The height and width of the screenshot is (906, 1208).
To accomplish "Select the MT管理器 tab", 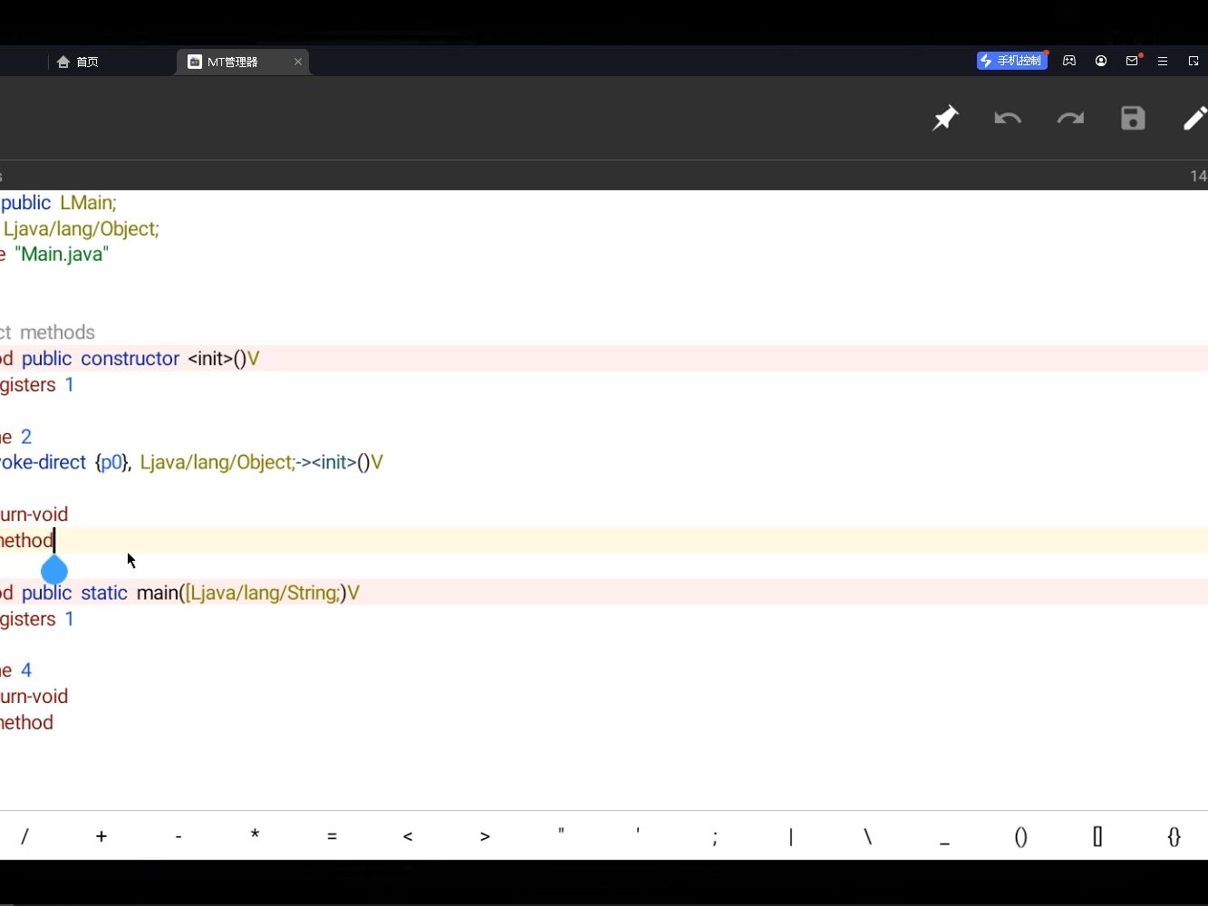I will point(232,62).
